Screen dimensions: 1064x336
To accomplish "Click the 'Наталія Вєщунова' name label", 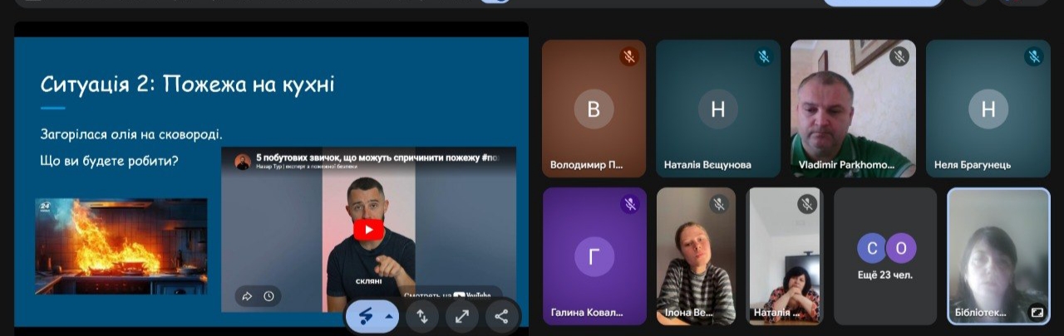I will pos(707,164).
